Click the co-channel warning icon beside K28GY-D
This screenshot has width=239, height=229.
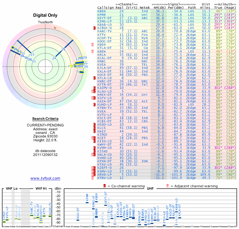(x=94, y=28)
